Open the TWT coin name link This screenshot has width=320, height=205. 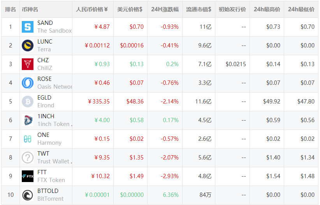[43, 154]
